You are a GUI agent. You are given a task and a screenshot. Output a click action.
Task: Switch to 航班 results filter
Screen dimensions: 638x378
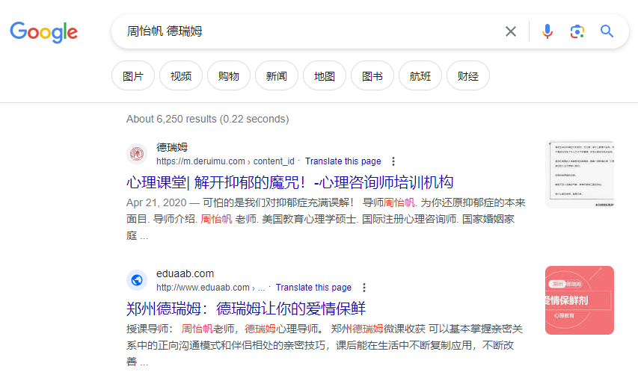pyautogui.click(x=420, y=75)
